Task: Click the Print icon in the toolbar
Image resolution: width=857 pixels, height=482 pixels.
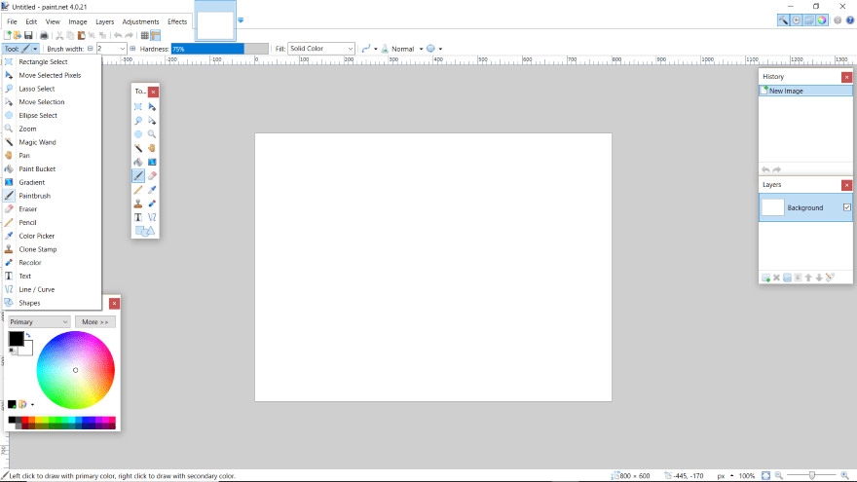Action: pyautogui.click(x=44, y=35)
